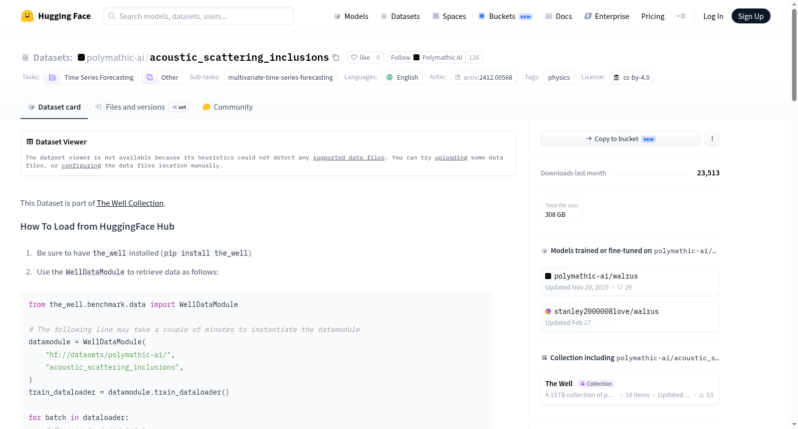Click the Log In link

pos(713,16)
